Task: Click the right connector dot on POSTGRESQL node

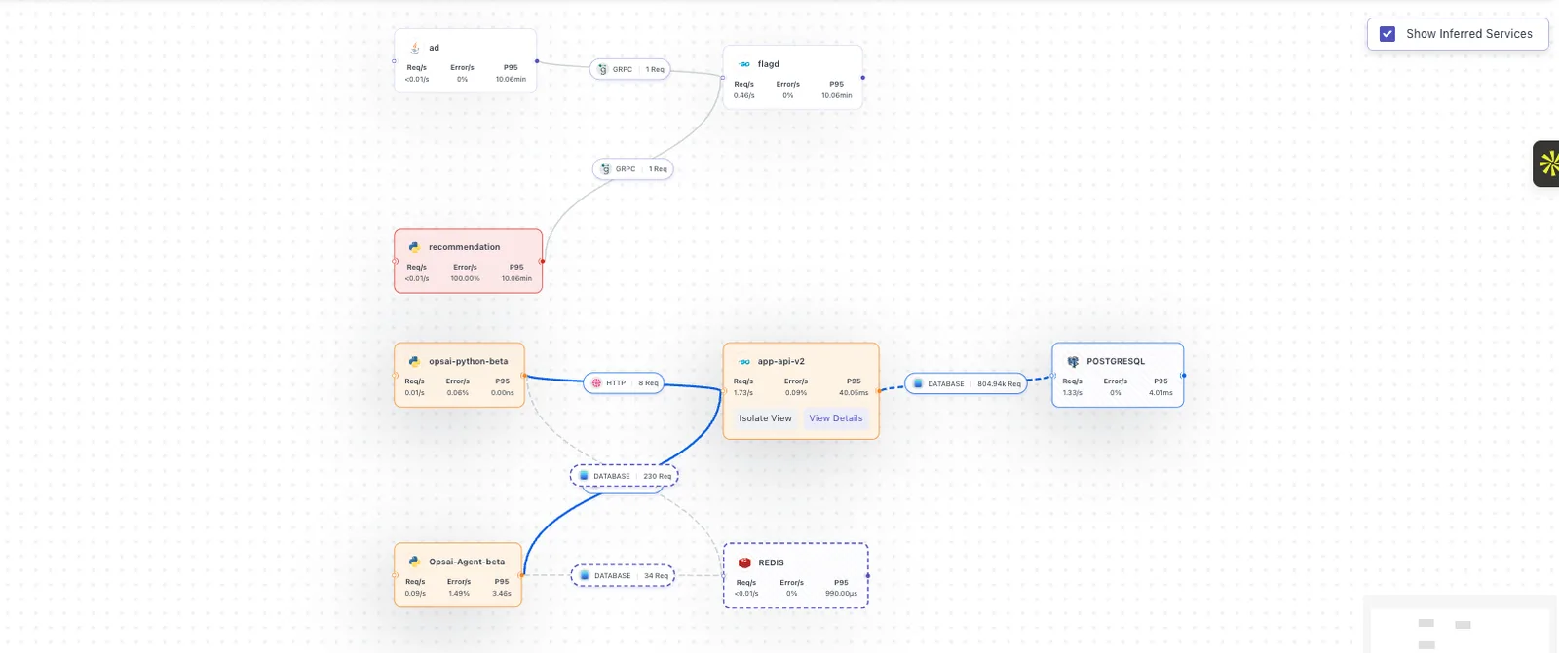Action: [1183, 375]
